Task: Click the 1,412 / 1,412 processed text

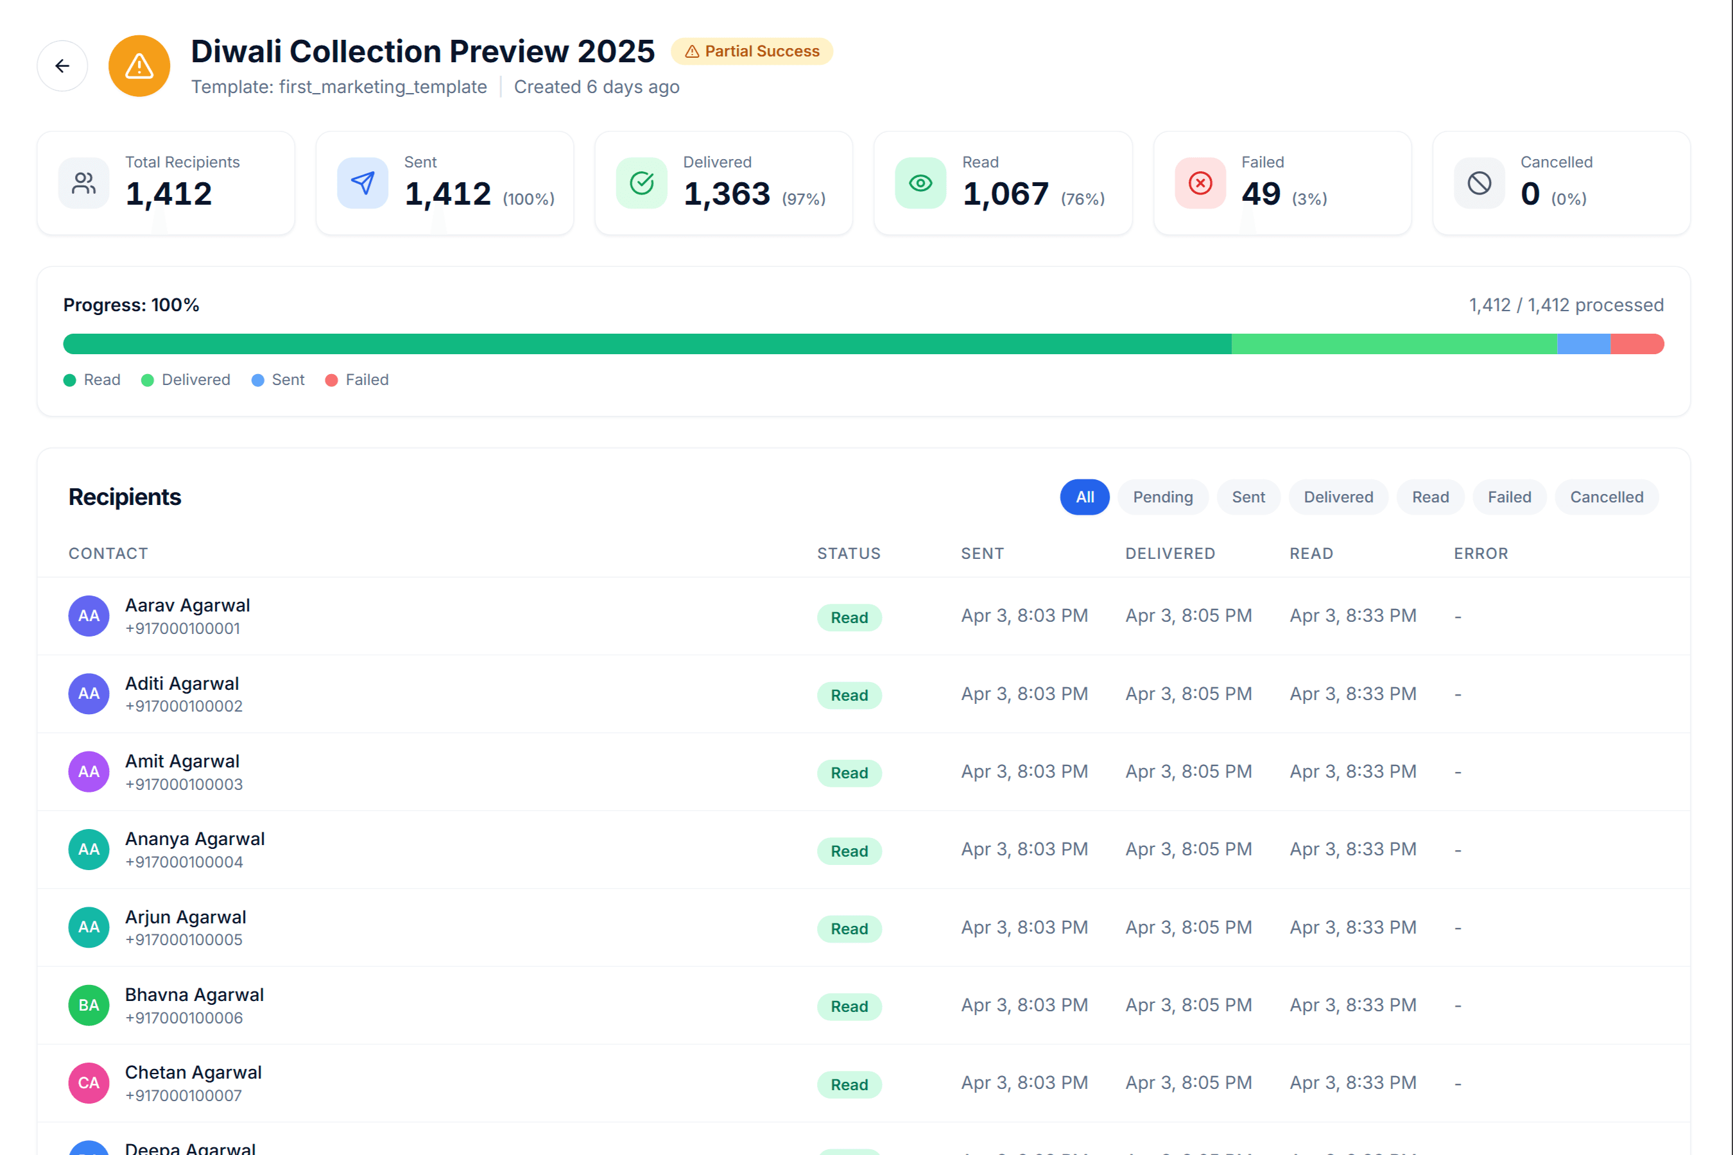Action: tap(1567, 305)
